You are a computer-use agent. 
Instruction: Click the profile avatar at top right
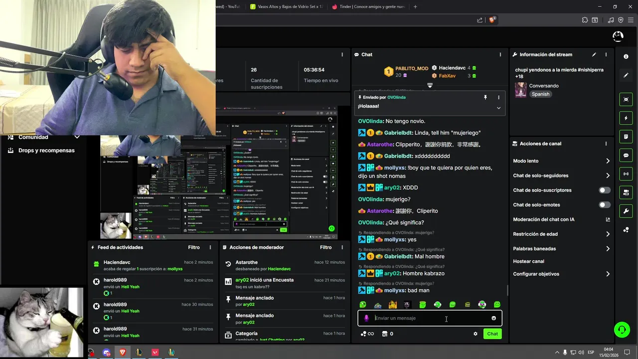tap(618, 36)
